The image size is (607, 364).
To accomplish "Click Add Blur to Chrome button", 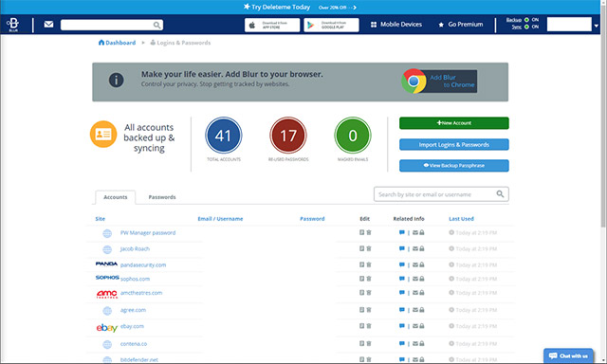I will pos(439,82).
